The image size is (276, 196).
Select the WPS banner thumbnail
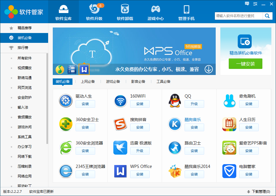click(x=84, y=69)
